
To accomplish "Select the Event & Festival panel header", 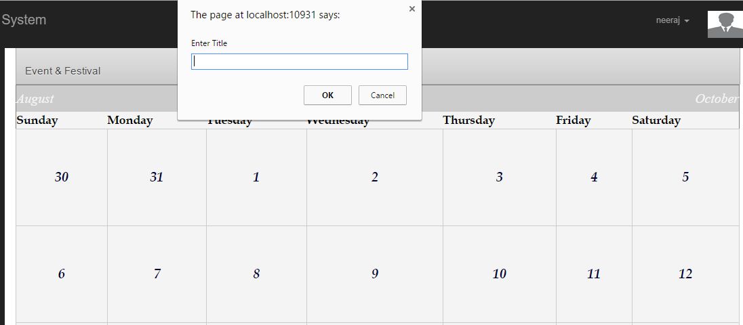I will pyautogui.click(x=378, y=67).
